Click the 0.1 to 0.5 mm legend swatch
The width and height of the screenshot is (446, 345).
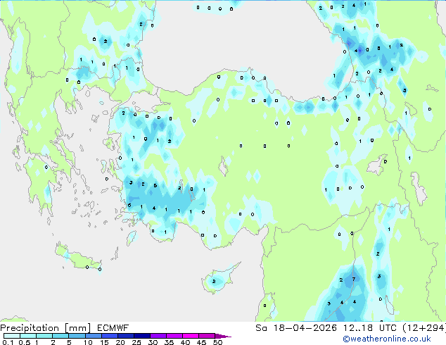point(12,336)
